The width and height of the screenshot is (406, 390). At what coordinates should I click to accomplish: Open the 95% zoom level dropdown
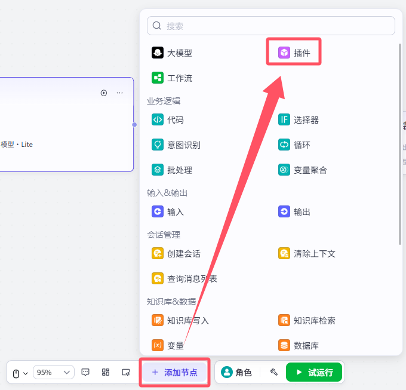tap(54, 373)
